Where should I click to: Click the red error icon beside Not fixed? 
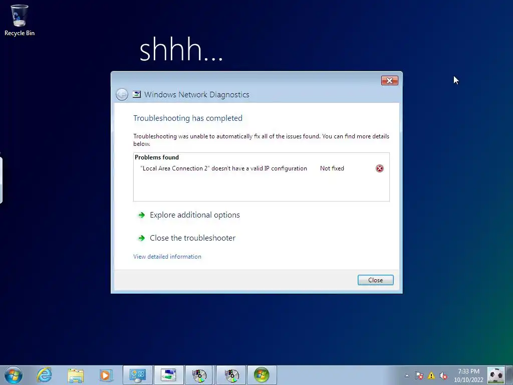380,168
